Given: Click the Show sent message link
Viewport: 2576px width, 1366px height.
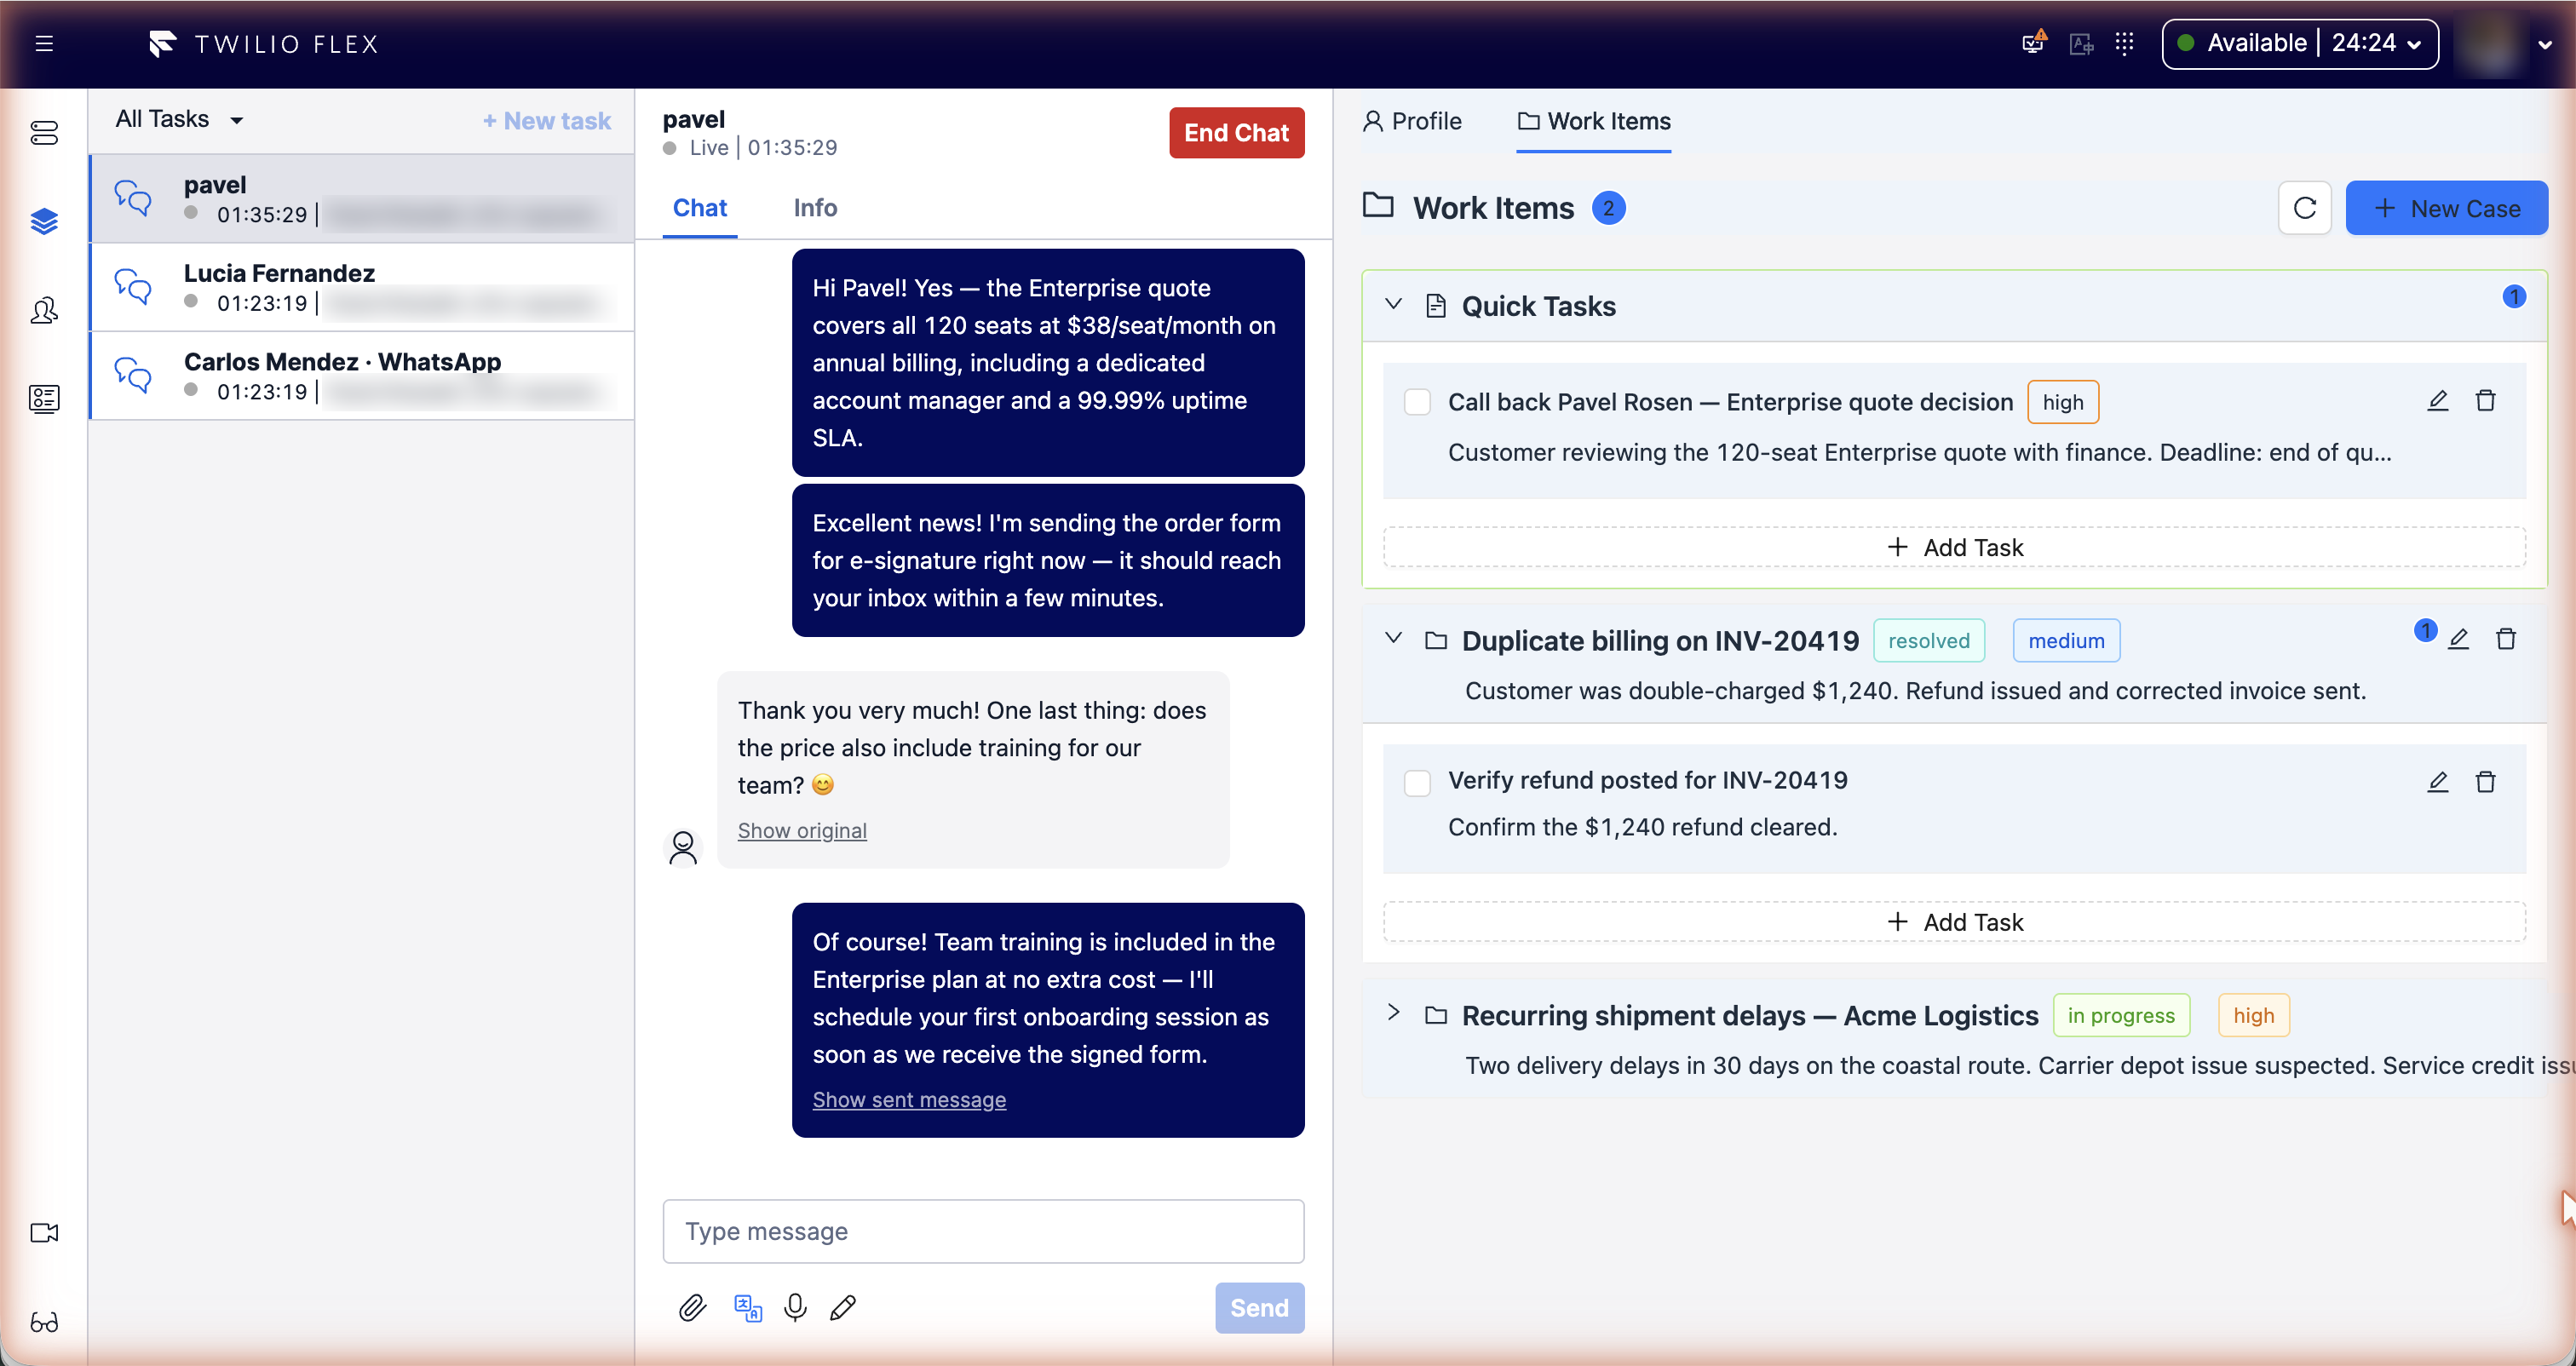Looking at the screenshot, I should [x=909, y=1100].
